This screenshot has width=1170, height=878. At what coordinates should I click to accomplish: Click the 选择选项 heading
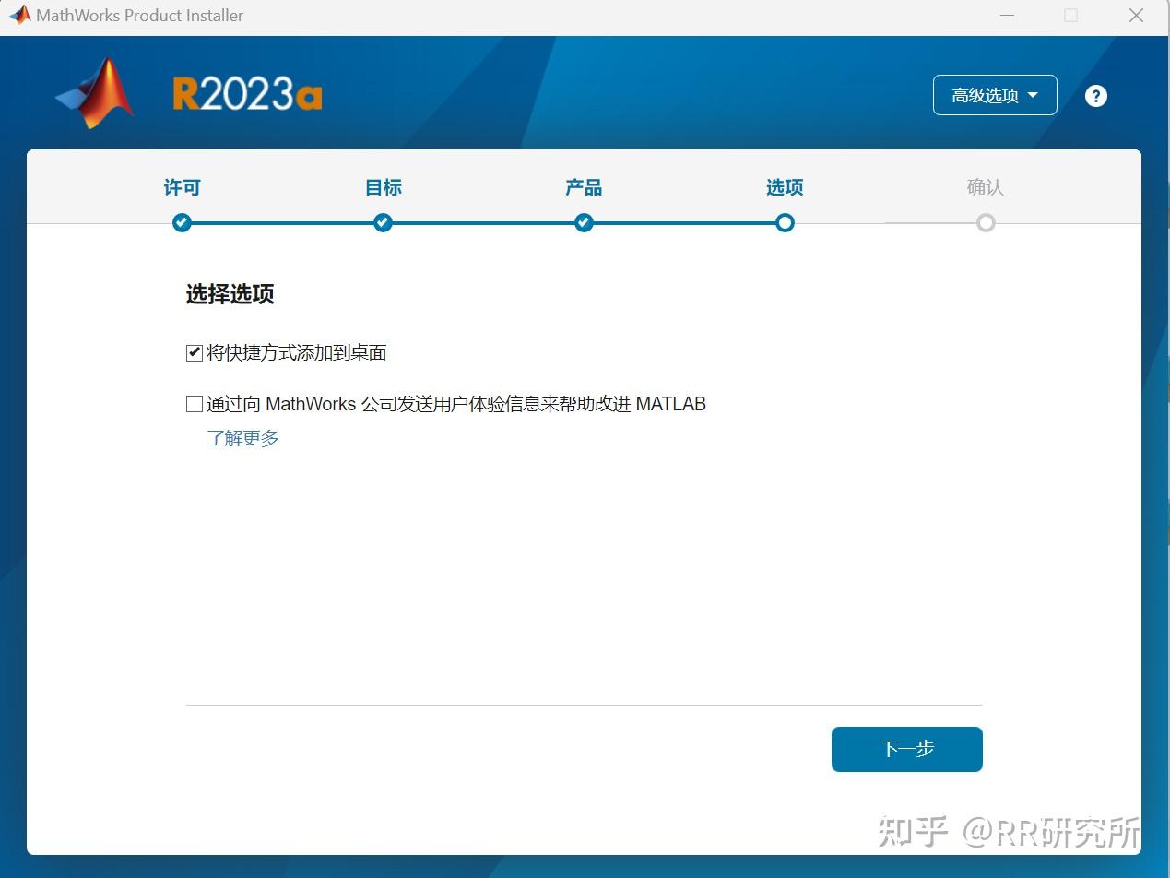(230, 294)
